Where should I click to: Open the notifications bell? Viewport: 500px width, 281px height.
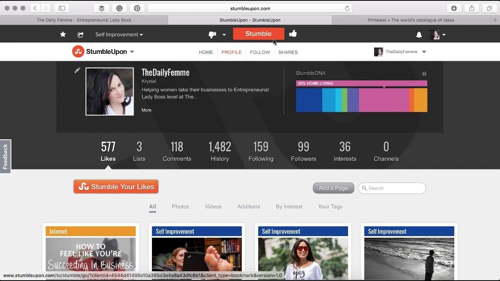419,35
